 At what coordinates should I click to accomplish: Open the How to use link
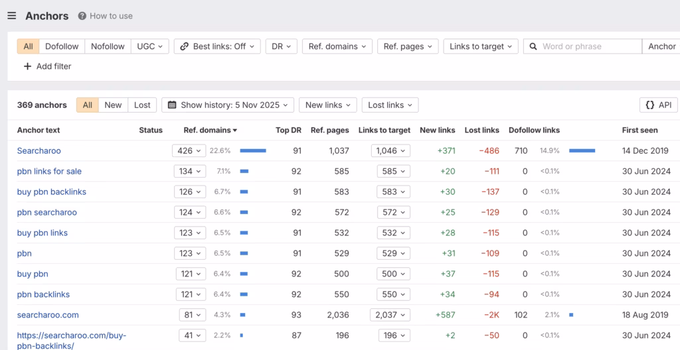coord(111,16)
